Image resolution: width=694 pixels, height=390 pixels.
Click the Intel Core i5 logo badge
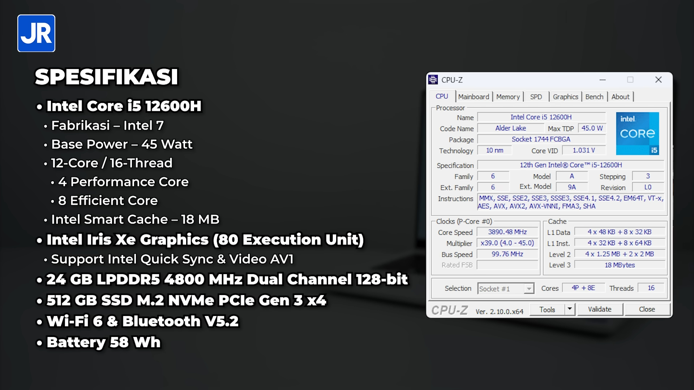point(637,134)
